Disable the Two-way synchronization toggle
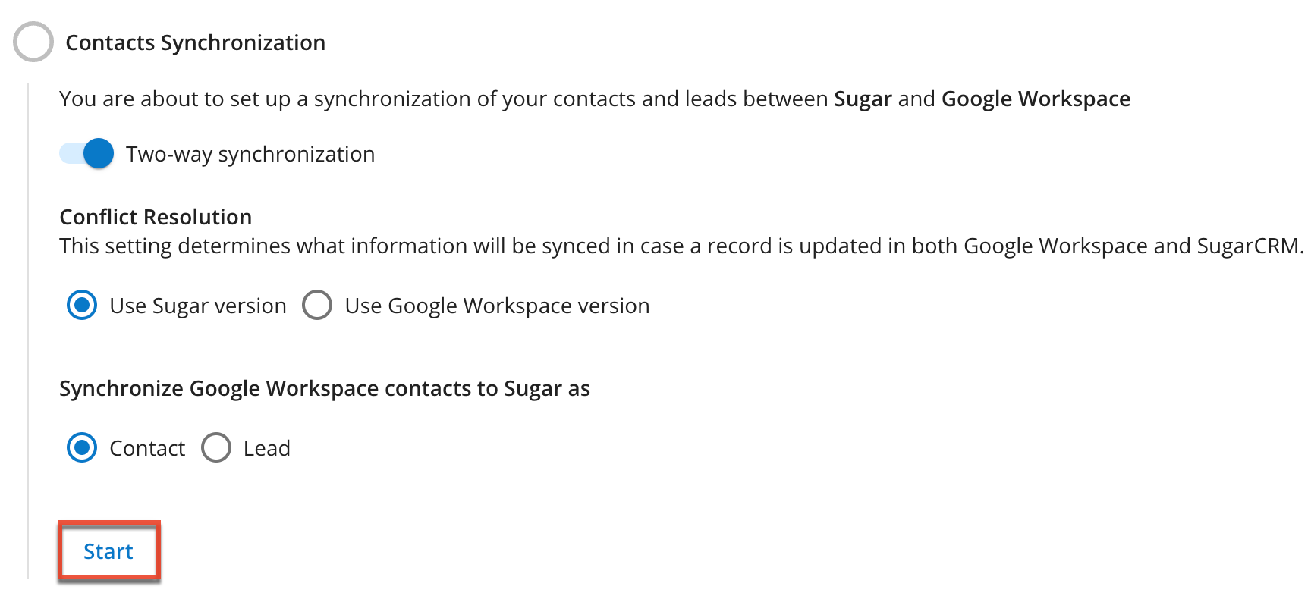Image resolution: width=1311 pixels, height=596 pixels. (85, 153)
